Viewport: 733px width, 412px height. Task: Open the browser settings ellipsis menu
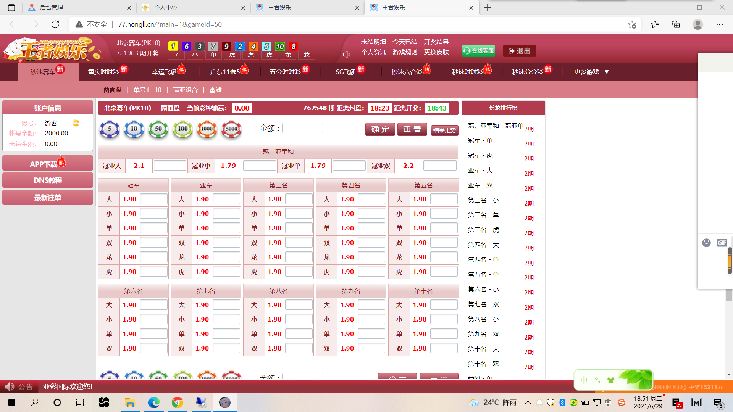(x=719, y=24)
